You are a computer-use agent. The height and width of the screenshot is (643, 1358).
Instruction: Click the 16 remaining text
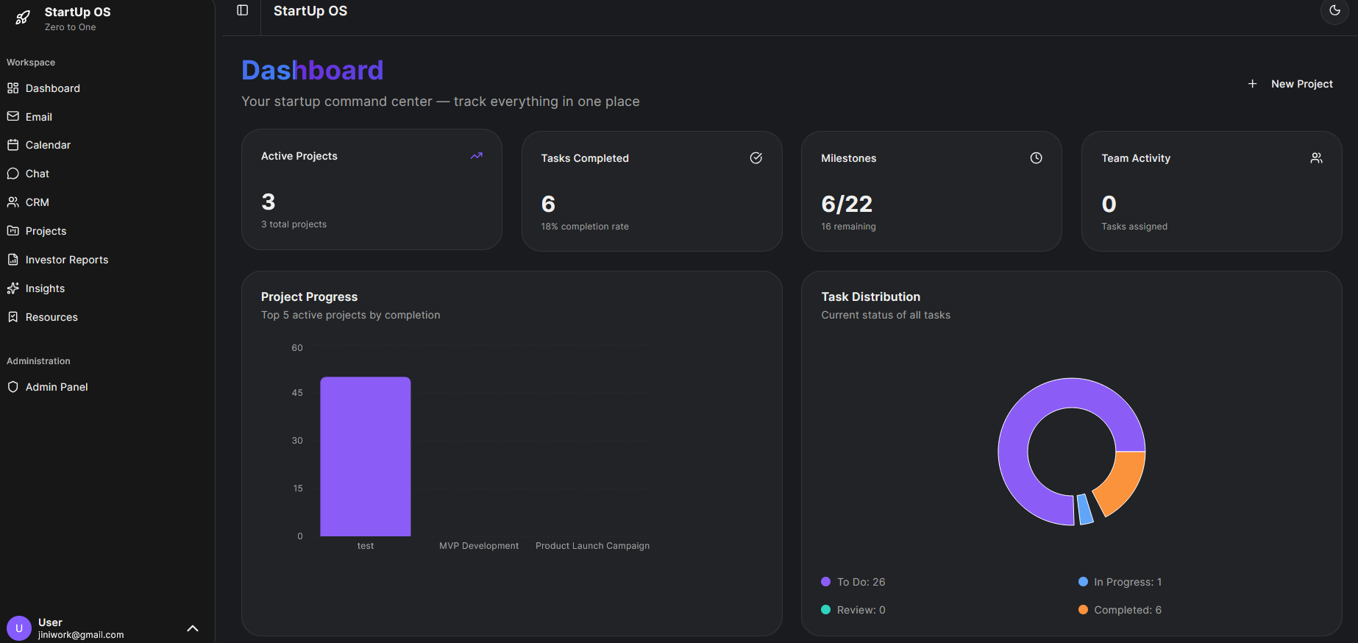point(848,227)
